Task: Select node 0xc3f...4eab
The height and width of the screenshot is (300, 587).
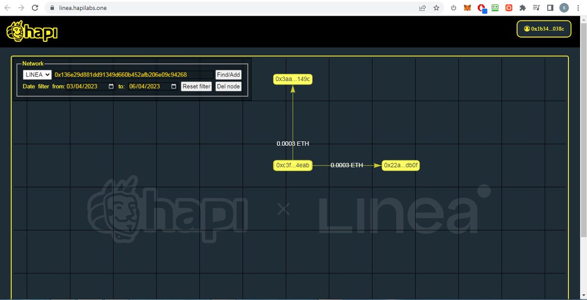Action: pos(293,166)
